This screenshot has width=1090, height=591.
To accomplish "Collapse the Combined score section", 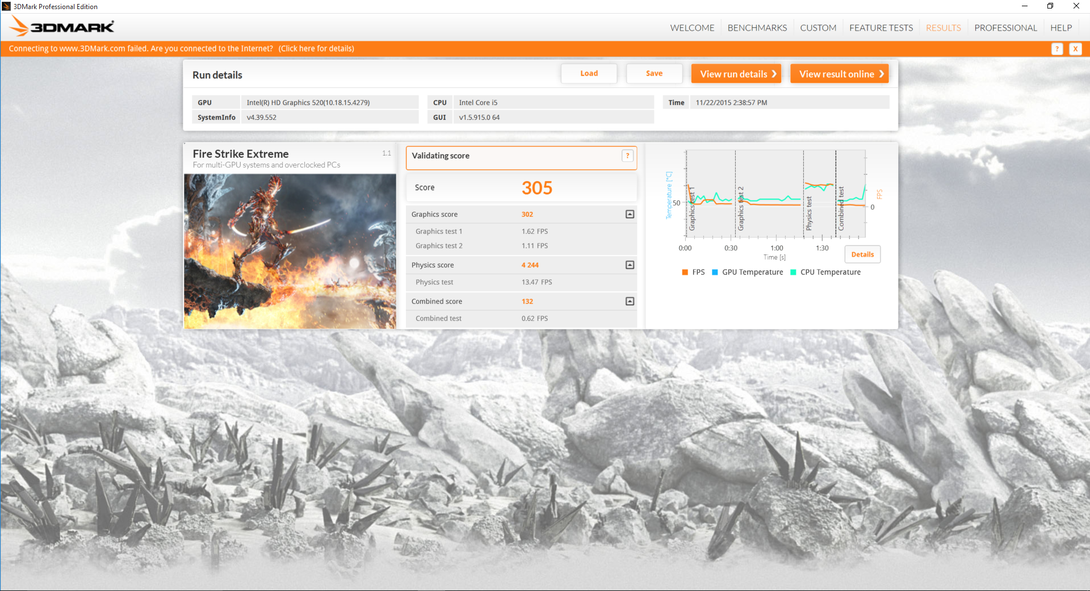I will point(630,301).
